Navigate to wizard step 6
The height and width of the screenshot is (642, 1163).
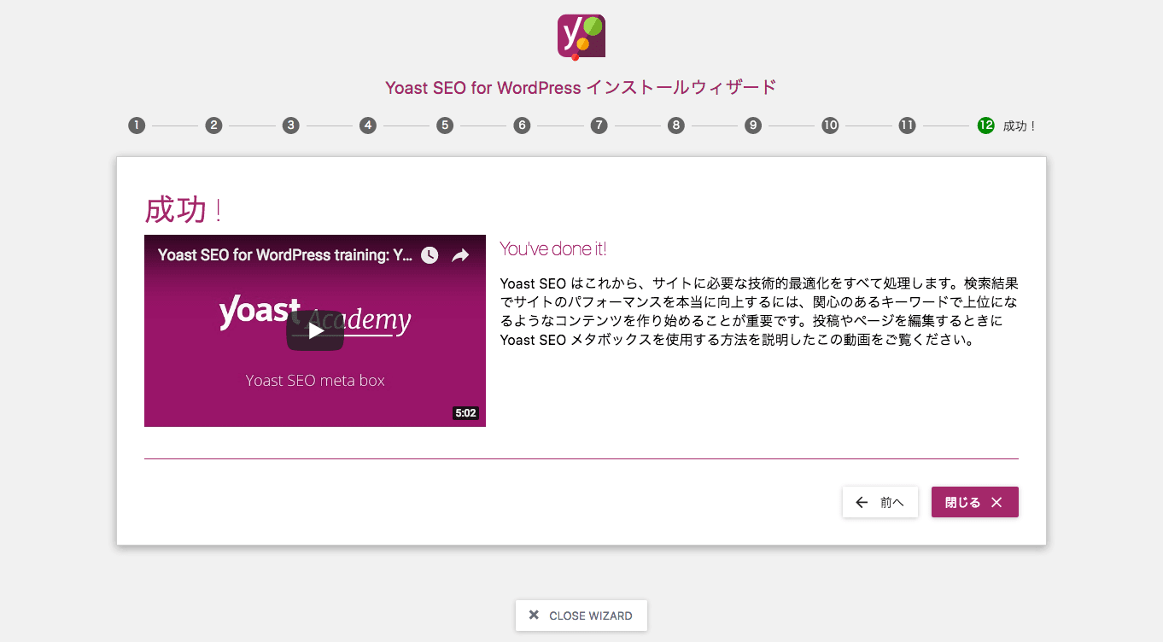pyautogui.click(x=522, y=125)
